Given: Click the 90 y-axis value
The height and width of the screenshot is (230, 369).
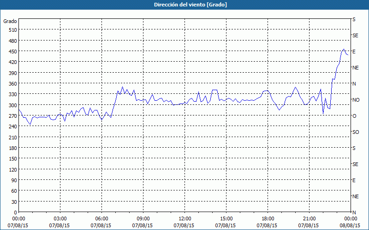Looking at the screenshot, I should pyautogui.click(x=14, y=180).
